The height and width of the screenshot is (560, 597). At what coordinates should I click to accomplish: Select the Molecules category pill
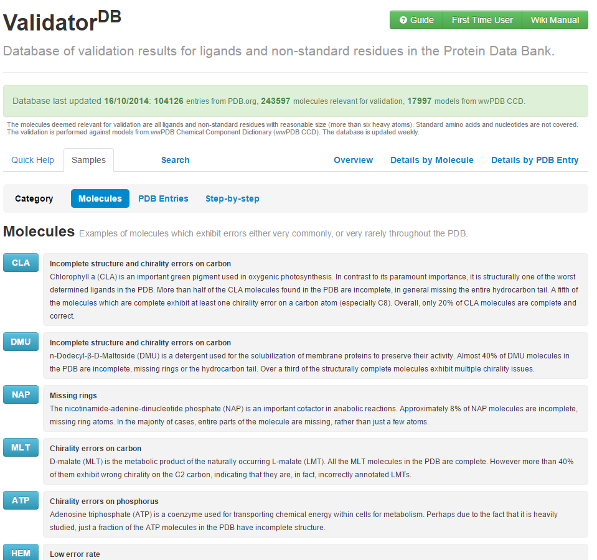coord(100,198)
